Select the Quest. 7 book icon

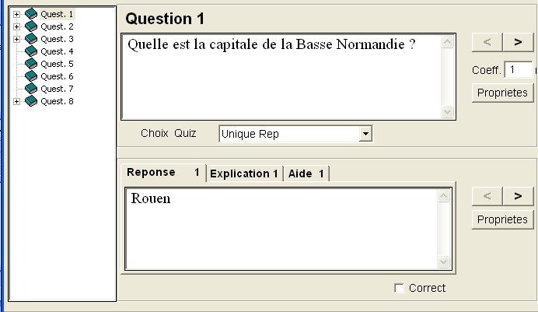pos(31,89)
